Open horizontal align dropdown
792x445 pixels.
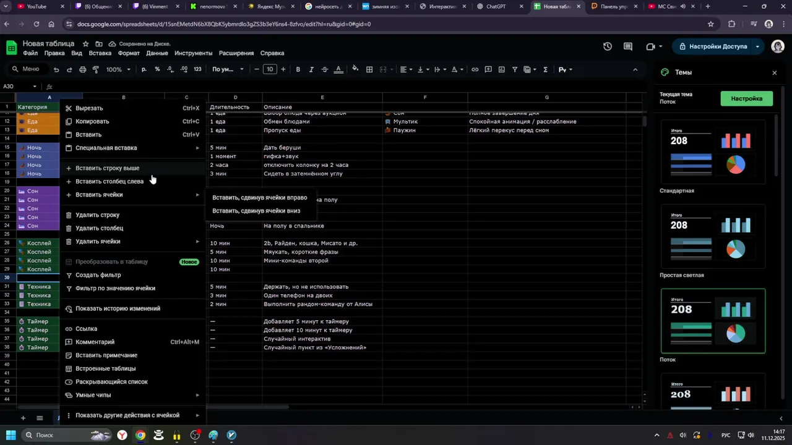click(406, 69)
